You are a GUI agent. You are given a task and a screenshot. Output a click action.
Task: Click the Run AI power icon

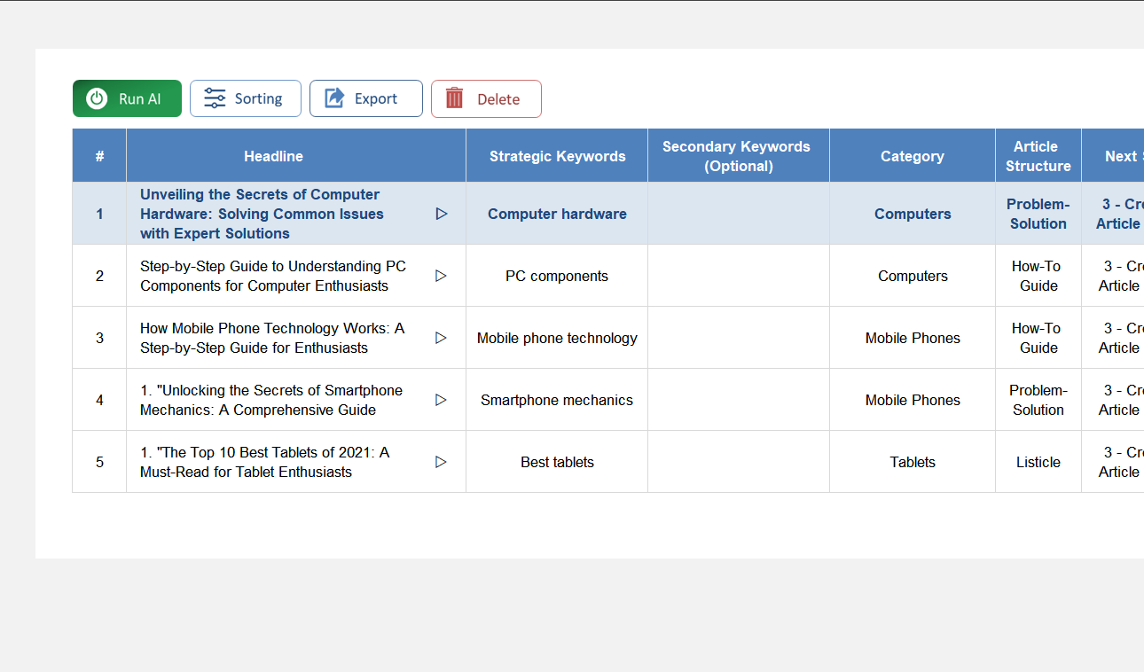tap(97, 98)
